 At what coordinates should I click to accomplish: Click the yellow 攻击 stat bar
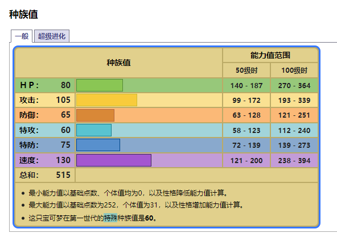coord(106,100)
